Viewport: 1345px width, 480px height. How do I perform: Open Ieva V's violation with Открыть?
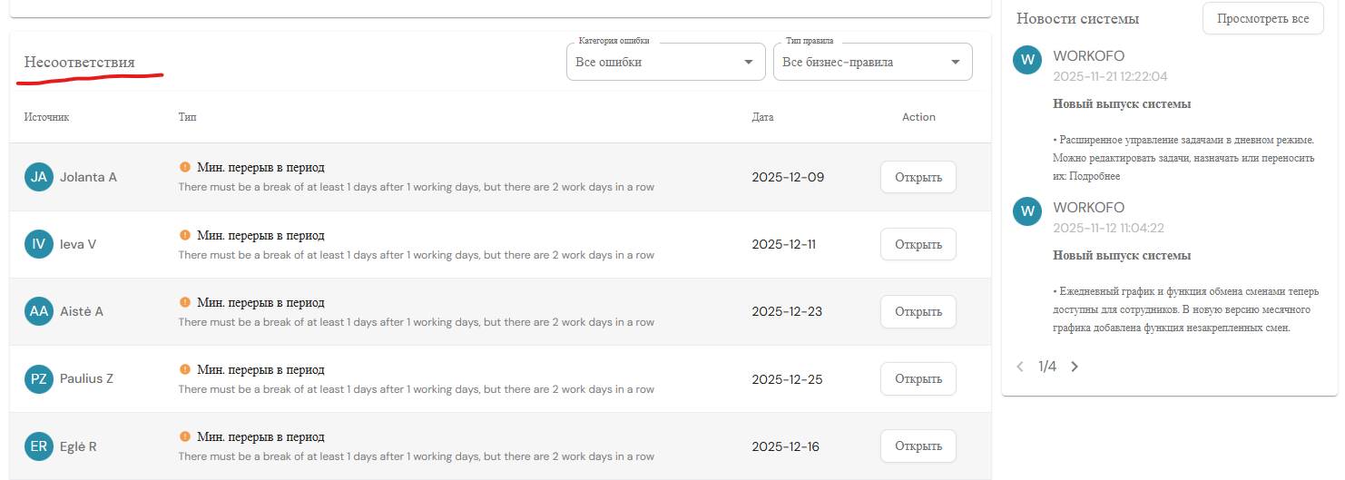(x=918, y=244)
